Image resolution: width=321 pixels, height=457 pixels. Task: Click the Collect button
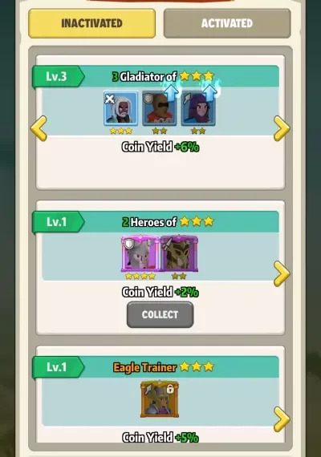click(x=160, y=314)
